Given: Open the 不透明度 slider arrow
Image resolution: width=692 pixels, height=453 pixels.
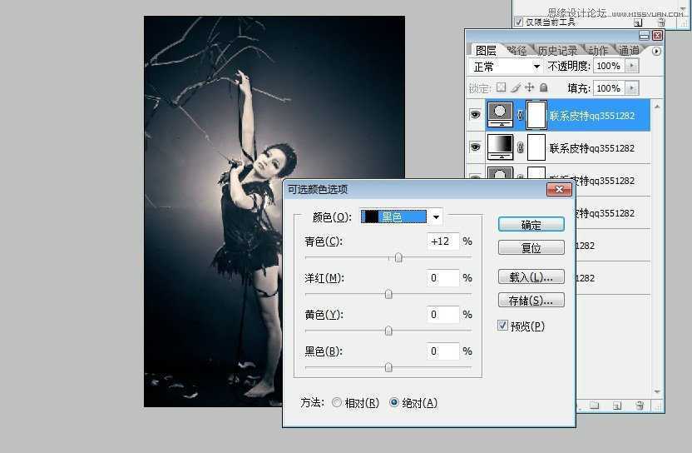Looking at the screenshot, I should tap(632, 67).
